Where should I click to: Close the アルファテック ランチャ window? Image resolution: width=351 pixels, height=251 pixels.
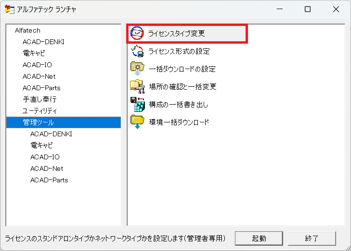[336, 9]
